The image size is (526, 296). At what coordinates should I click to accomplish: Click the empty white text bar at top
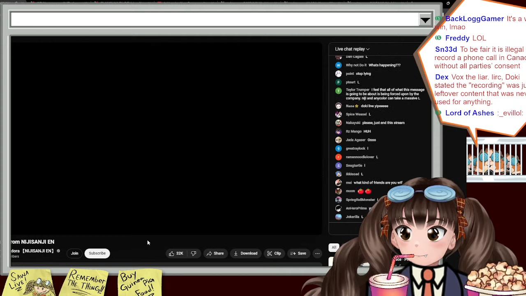click(214, 19)
